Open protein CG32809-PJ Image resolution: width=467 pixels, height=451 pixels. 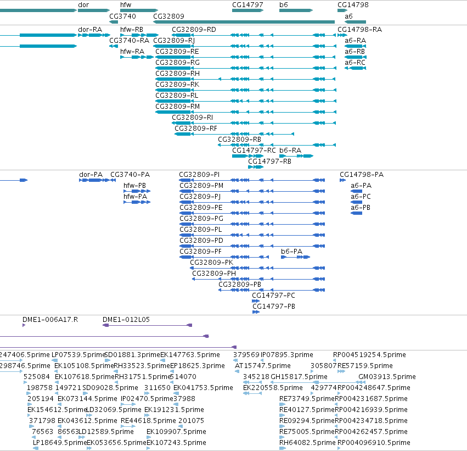[x=200, y=197]
